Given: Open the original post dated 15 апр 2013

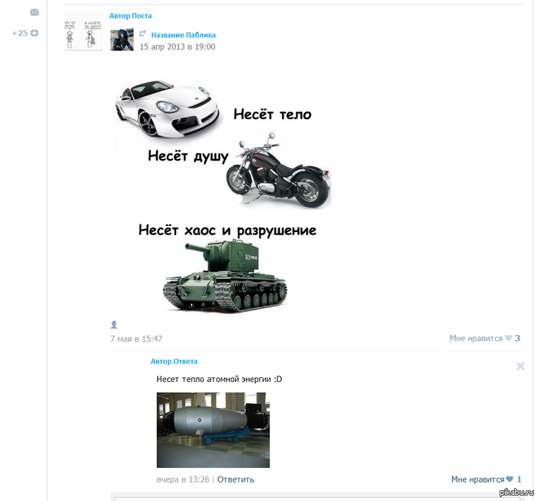Looking at the screenshot, I should click(x=177, y=47).
